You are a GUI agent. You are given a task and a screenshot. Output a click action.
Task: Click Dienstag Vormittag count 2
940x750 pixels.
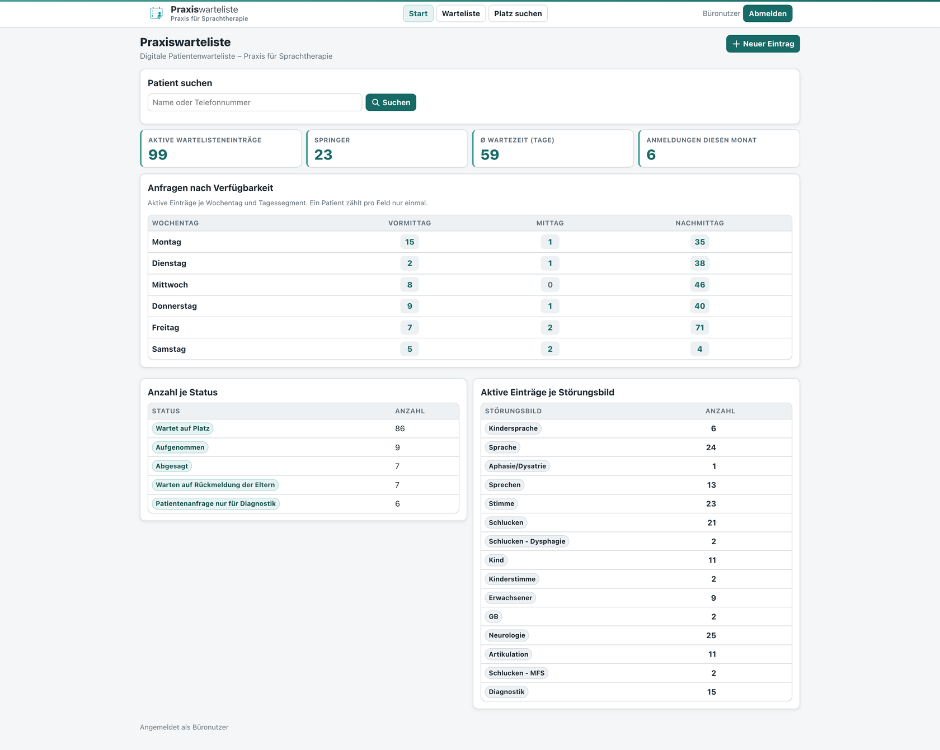coord(410,263)
